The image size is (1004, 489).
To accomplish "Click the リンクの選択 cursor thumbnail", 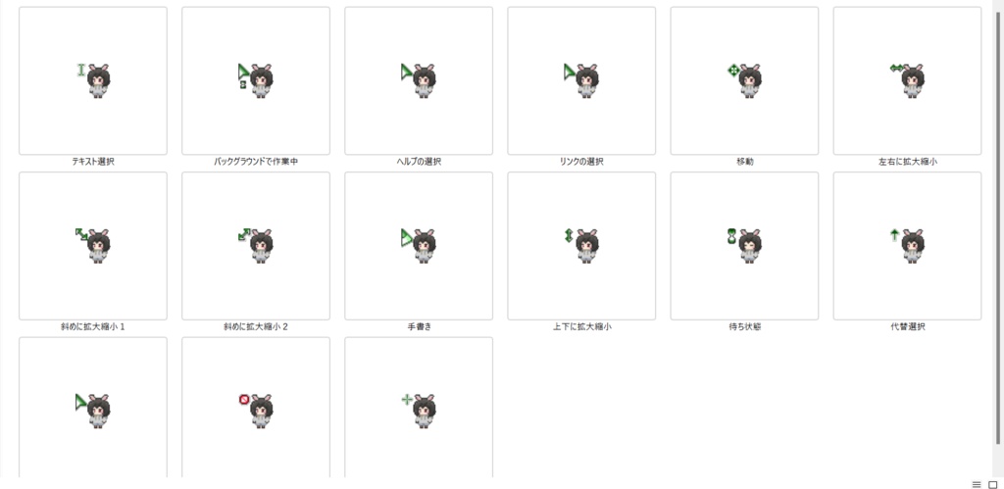I will pyautogui.click(x=581, y=80).
